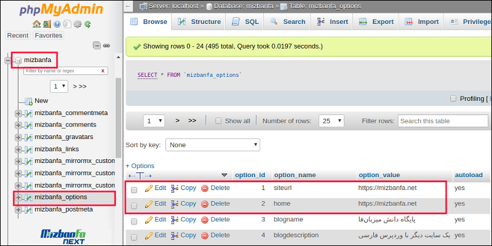Enable the Profiling checkbox
The width and height of the screenshot is (492, 246).
pos(453,99)
